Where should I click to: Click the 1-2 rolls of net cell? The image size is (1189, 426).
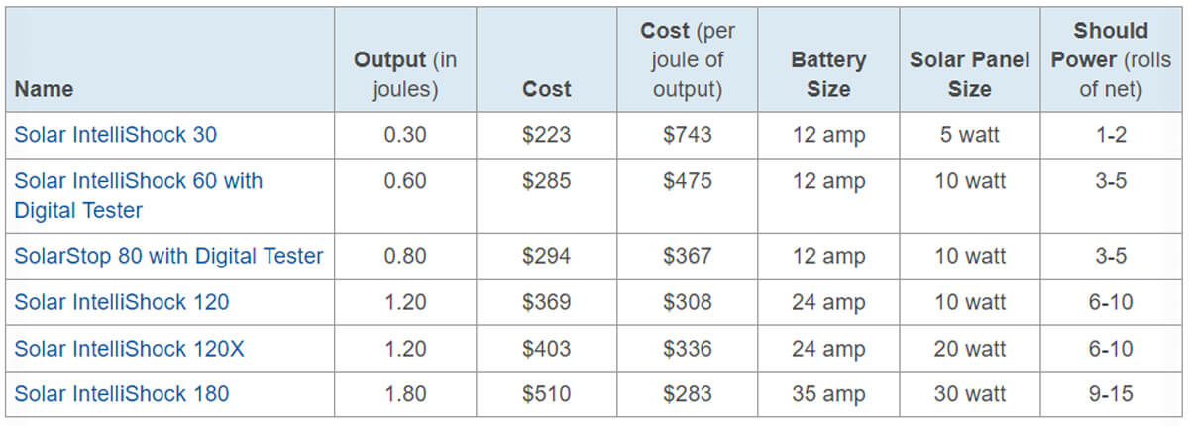click(x=1111, y=135)
